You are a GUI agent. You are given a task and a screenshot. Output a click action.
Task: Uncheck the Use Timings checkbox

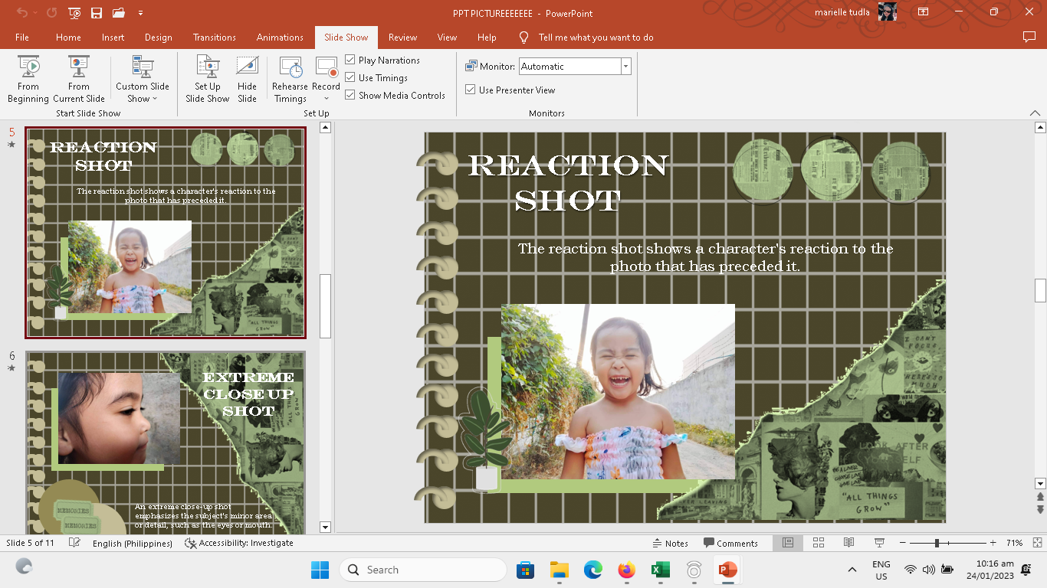(350, 77)
